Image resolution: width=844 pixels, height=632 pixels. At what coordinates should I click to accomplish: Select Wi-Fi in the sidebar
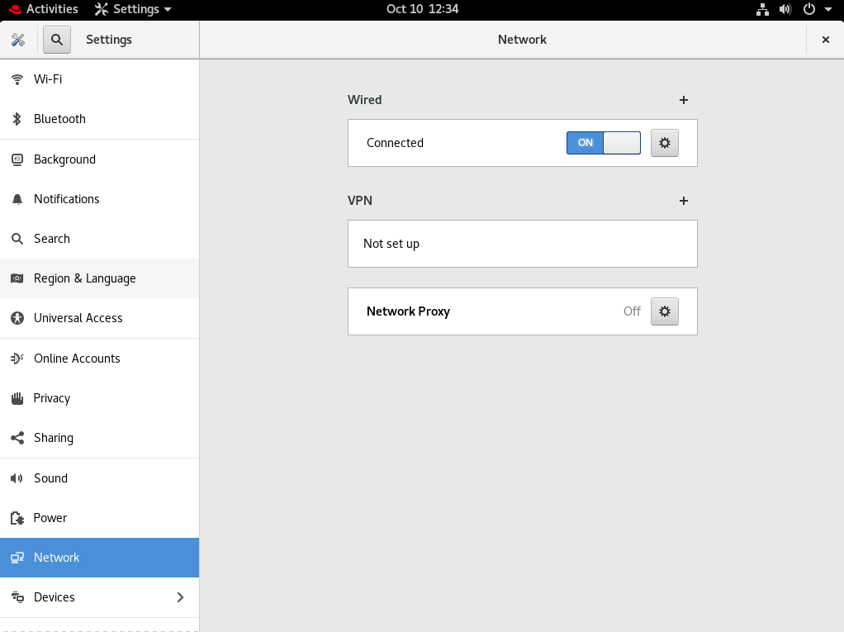(48, 79)
